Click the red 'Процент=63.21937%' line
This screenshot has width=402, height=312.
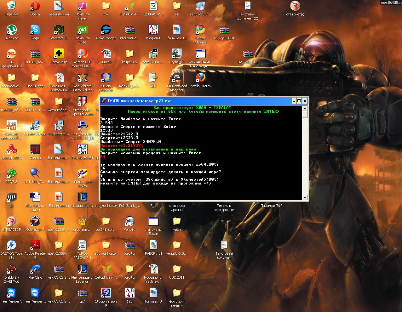(122, 145)
